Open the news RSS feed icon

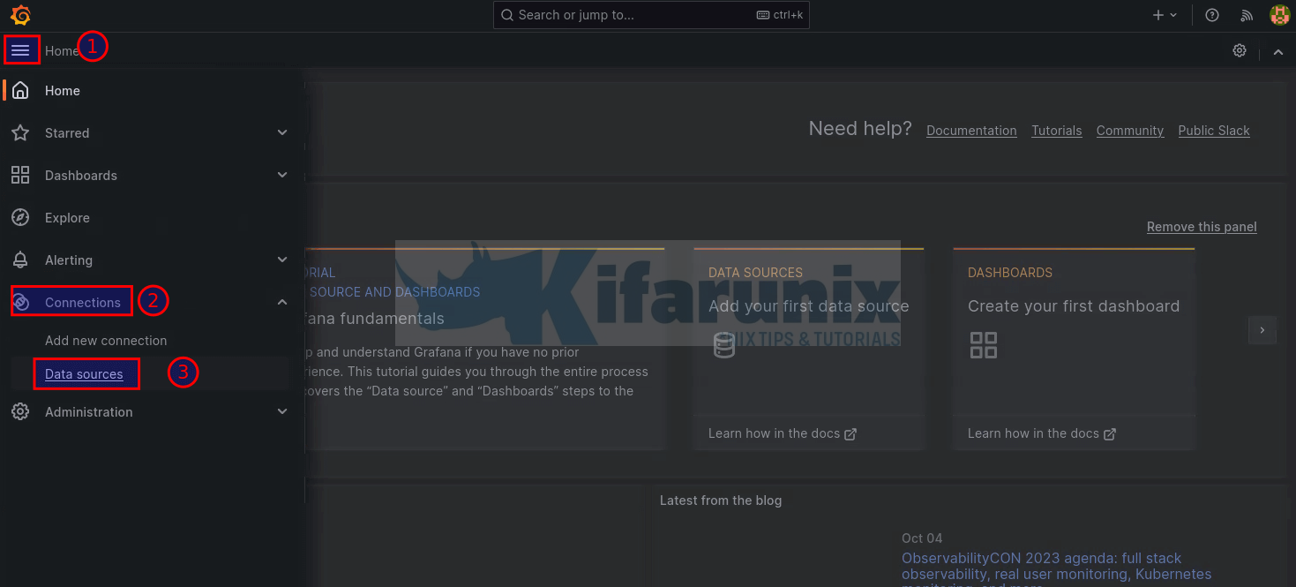1247,15
